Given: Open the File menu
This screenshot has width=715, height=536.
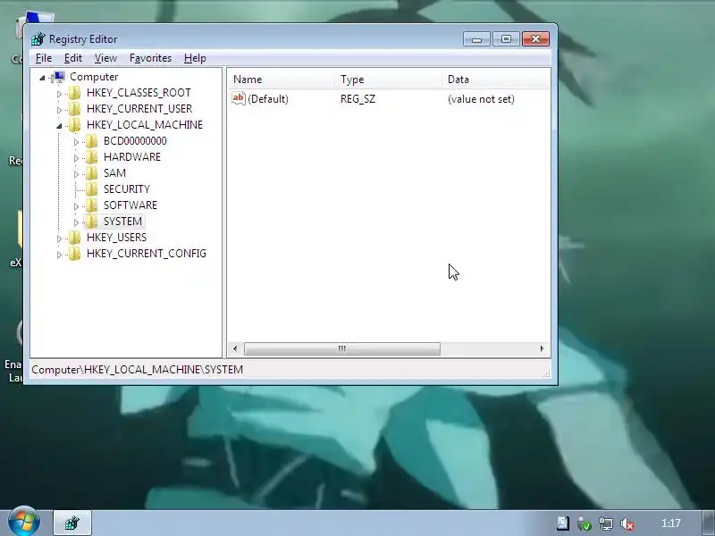Looking at the screenshot, I should (x=44, y=58).
